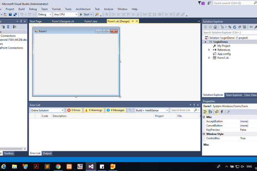The height and width of the screenshot is (171, 257).
Task: Open the Architecture menu
Action: 83,9
